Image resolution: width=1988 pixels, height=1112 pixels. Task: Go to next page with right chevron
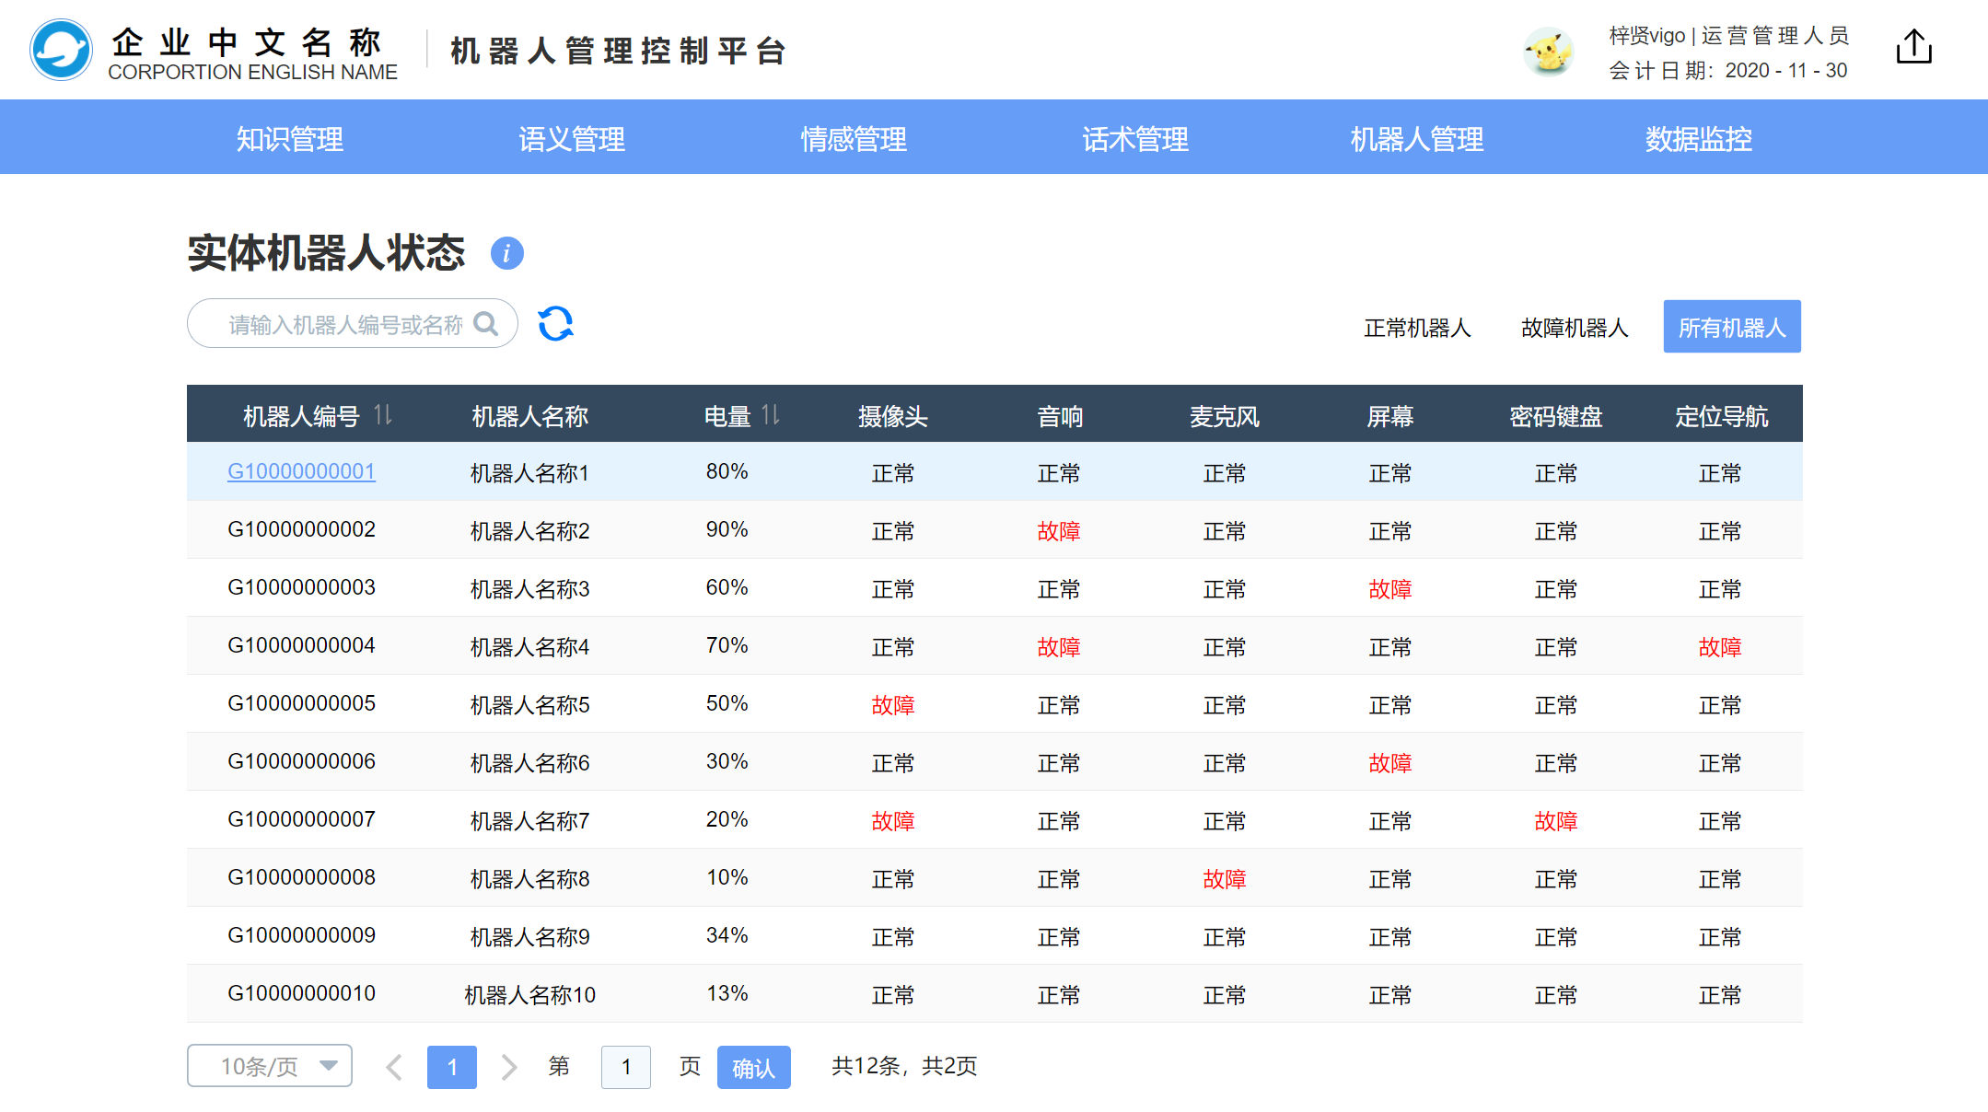pyautogui.click(x=509, y=1067)
